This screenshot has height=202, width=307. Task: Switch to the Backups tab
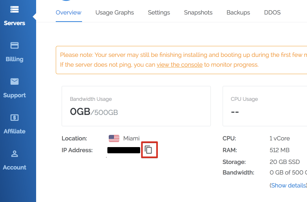click(238, 13)
